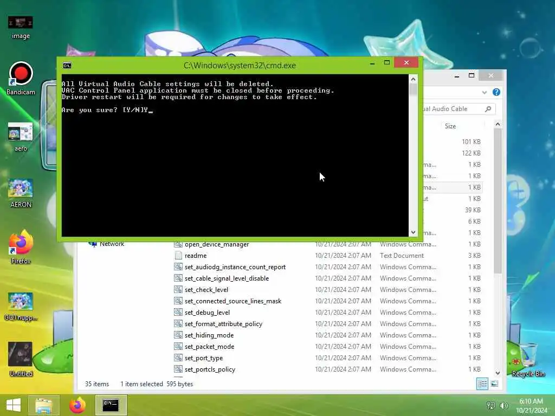Image resolution: width=555 pixels, height=416 pixels.
Task: Select set_connected_source_lines_mask file
Action: 233,301
